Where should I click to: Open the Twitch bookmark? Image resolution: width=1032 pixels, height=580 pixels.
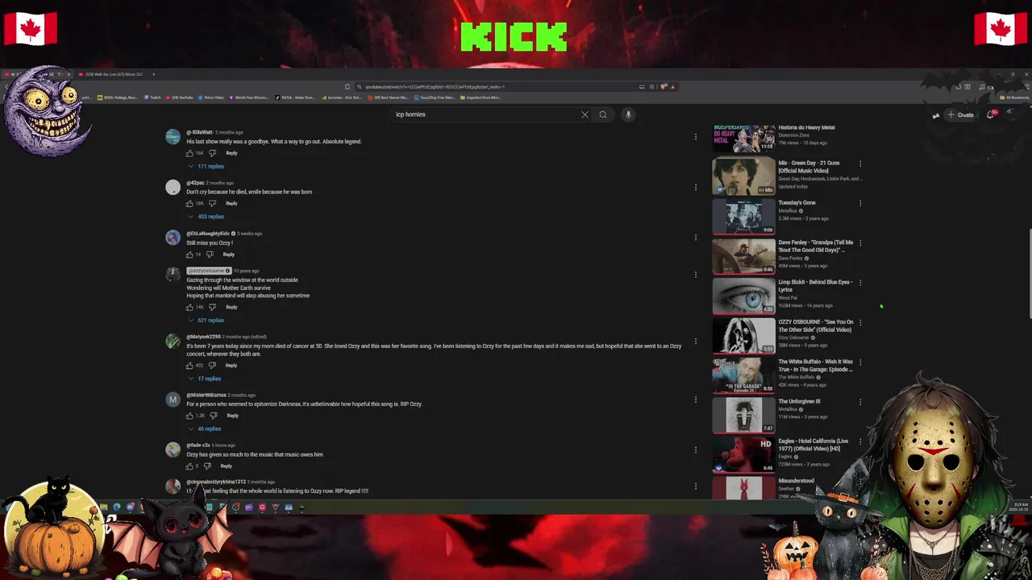coord(152,97)
